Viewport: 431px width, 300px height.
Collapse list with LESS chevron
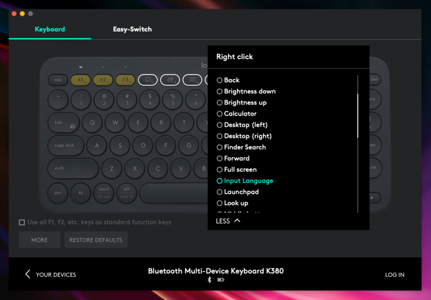(x=228, y=221)
